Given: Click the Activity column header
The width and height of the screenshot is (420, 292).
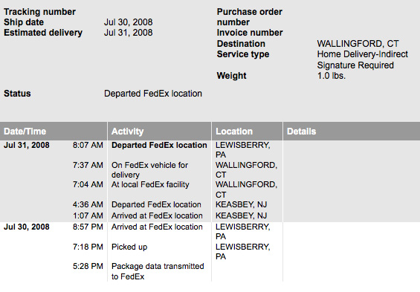Looking at the screenshot, I should coord(128,132).
